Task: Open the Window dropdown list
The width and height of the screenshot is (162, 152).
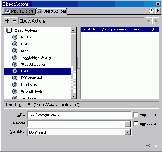Action: pyautogui.click(x=128, y=124)
